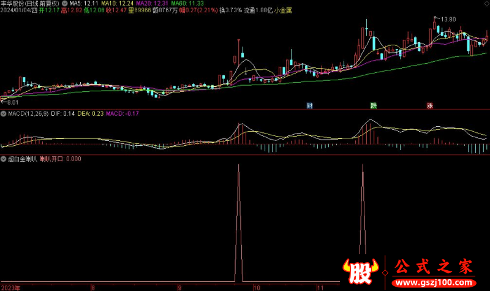Select the MA20: 12.31 label
The width and height of the screenshot is (490, 291).
pyautogui.click(x=152, y=4)
